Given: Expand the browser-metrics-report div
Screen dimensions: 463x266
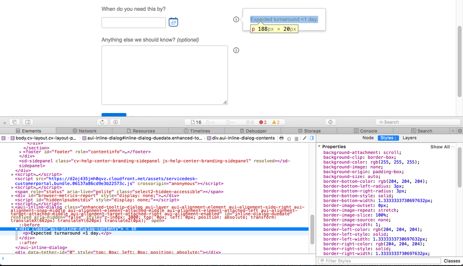Looking at the screenshot, I should (x=13, y=196).
